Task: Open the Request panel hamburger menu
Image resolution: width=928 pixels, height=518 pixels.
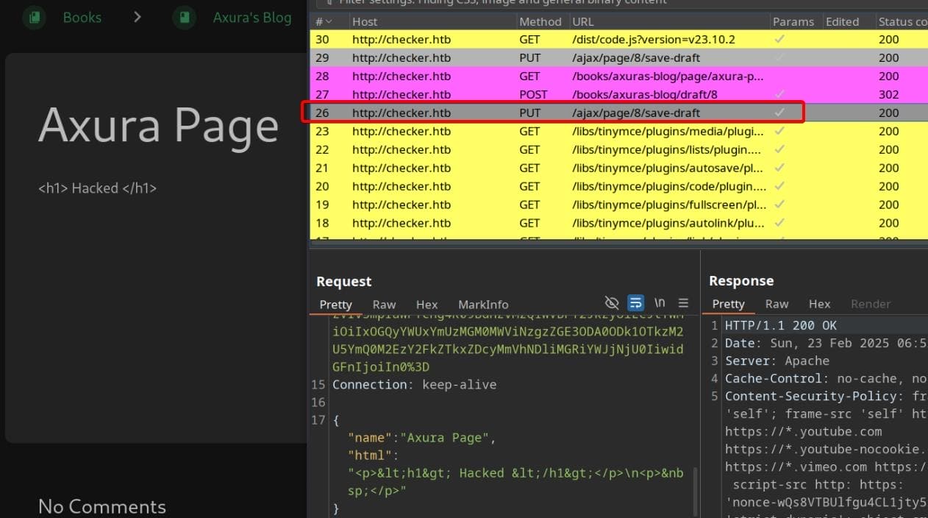Action: [683, 303]
